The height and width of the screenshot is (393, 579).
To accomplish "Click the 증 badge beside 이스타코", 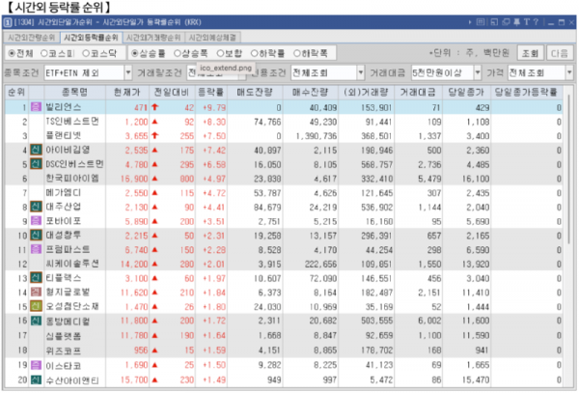I will (36, 365).
